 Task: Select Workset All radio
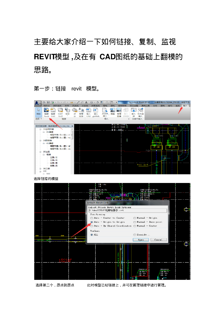tap(92, 235)
